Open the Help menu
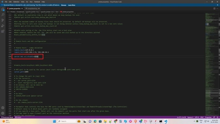This screenshot has height=124, width=220. click(43, 2)
